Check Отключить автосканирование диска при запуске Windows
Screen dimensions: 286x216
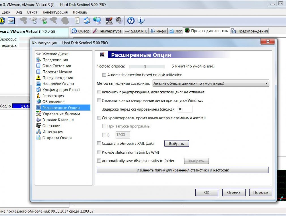[99, 100]
